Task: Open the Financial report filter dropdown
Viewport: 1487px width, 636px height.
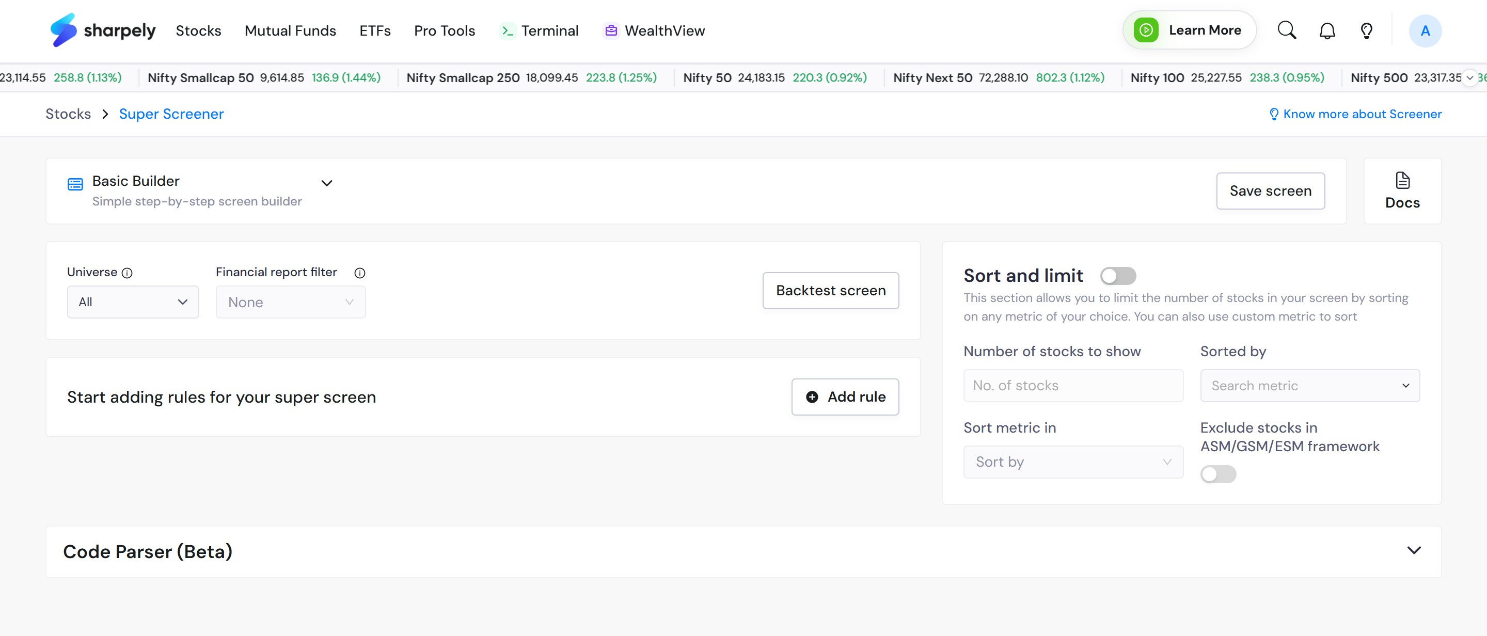Action: 290,302
